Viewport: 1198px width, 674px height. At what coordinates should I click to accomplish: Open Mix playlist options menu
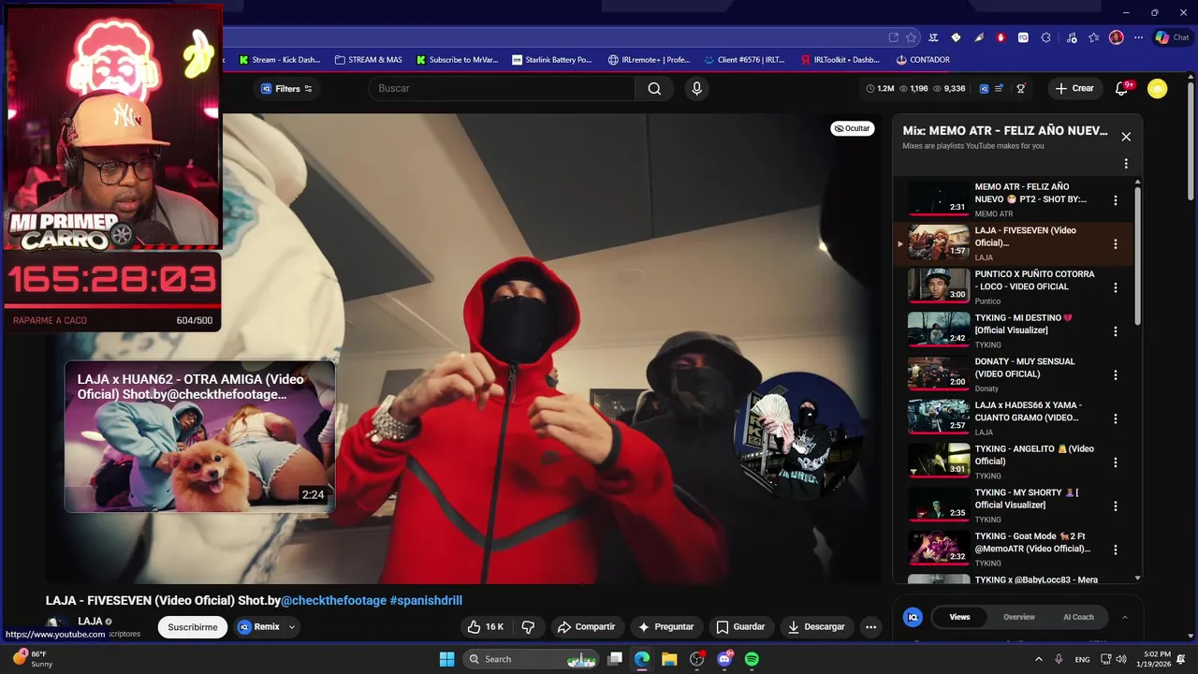tap(1126, 164)
